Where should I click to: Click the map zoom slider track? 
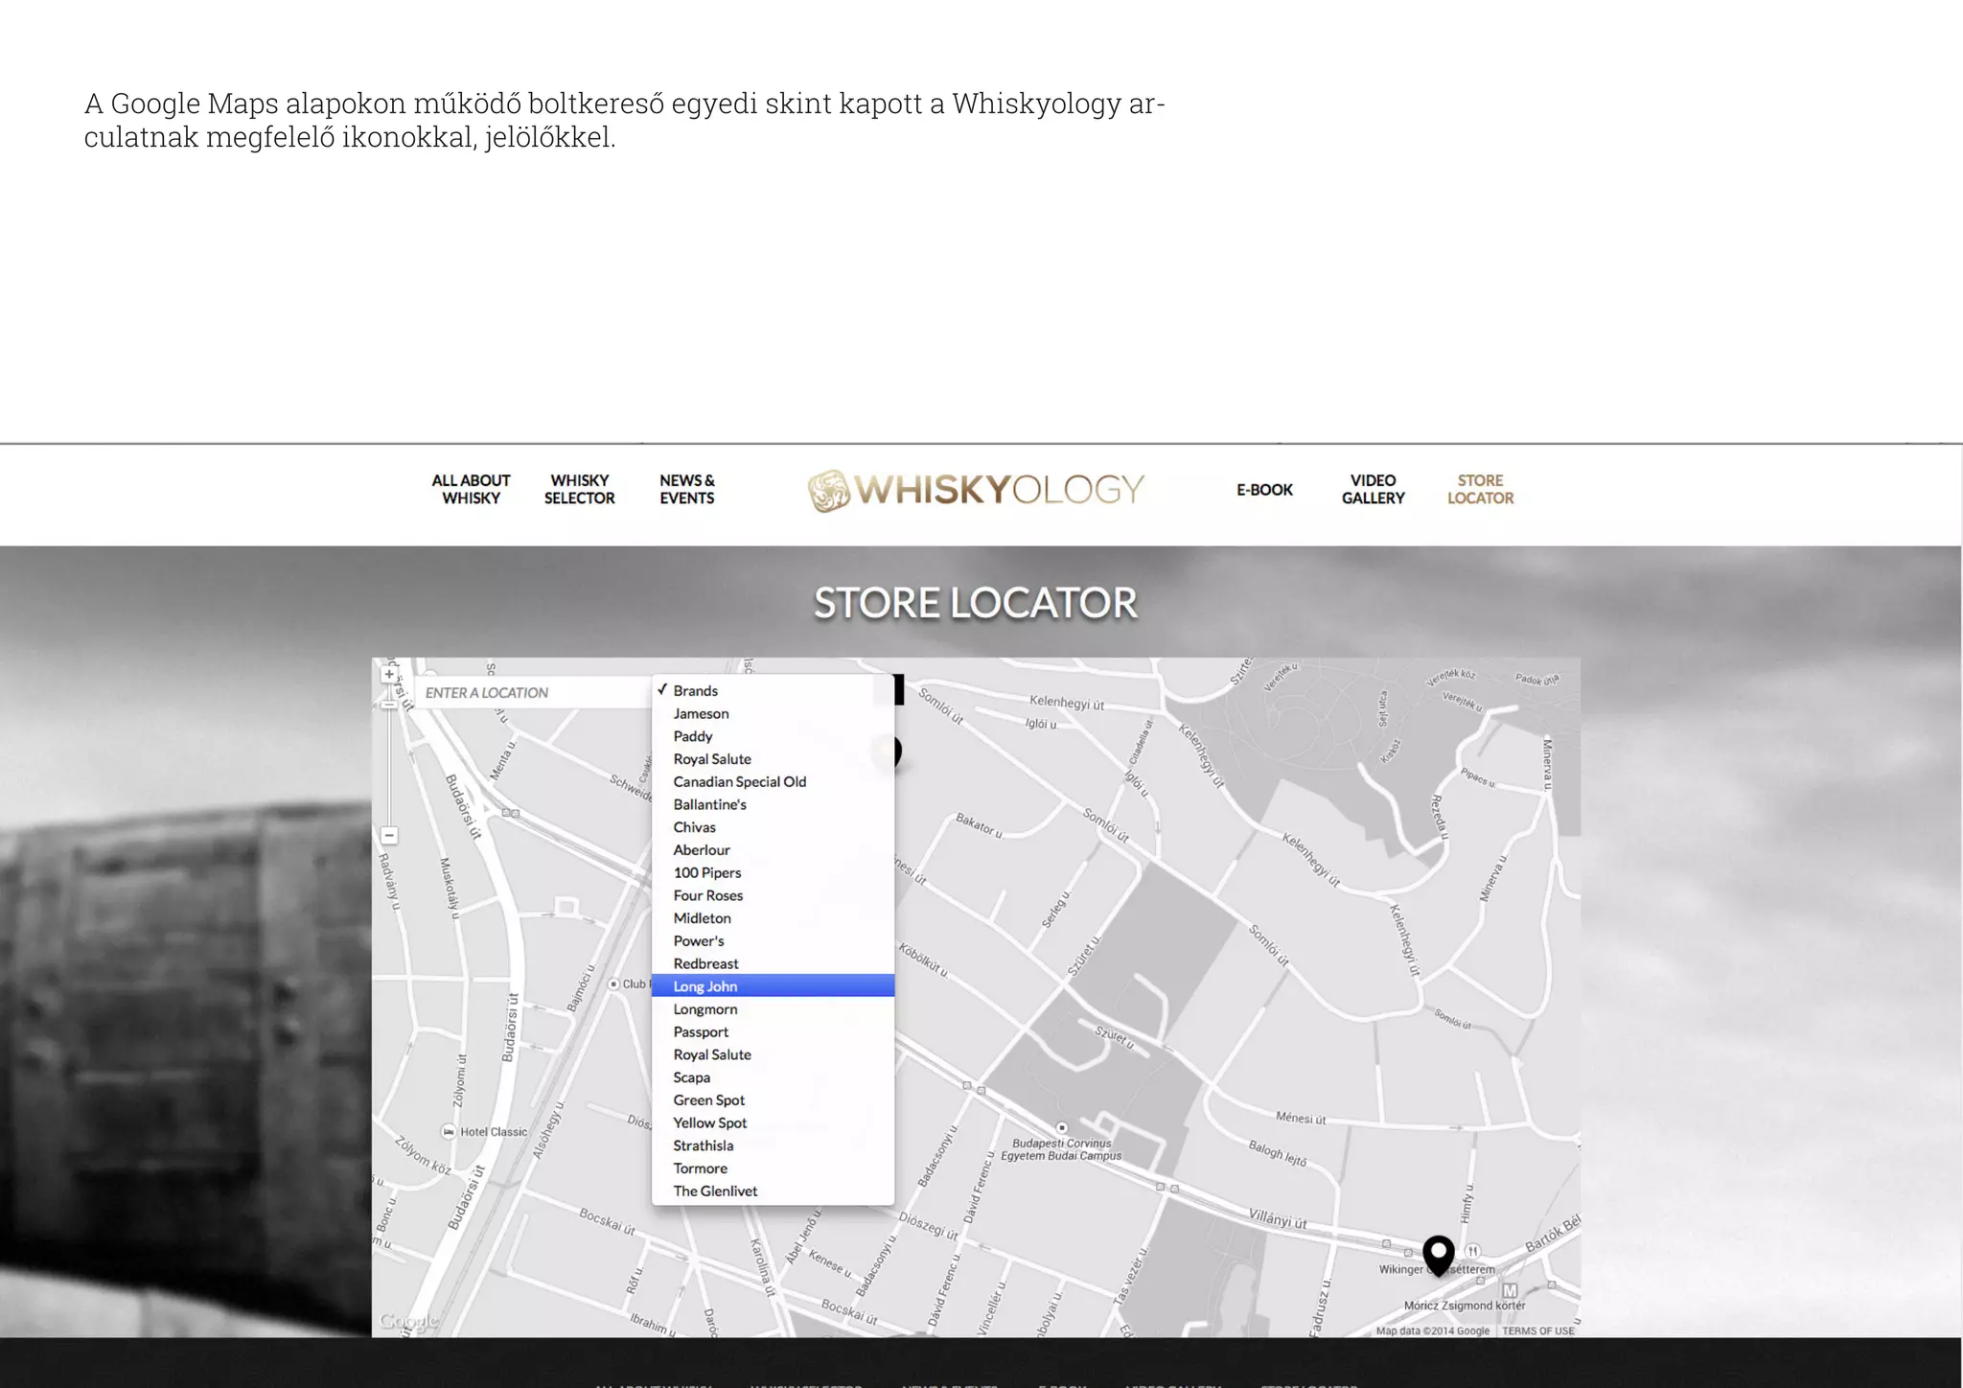point(389,767)
